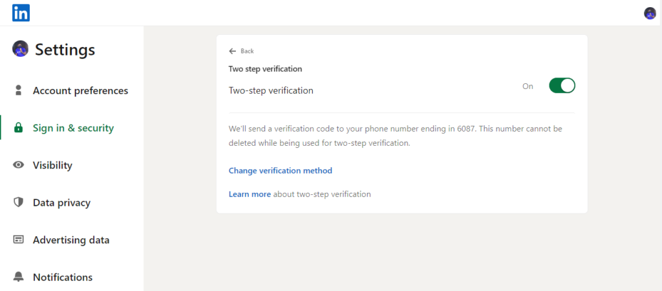Click the Notifications bell icon

point(18,277)
